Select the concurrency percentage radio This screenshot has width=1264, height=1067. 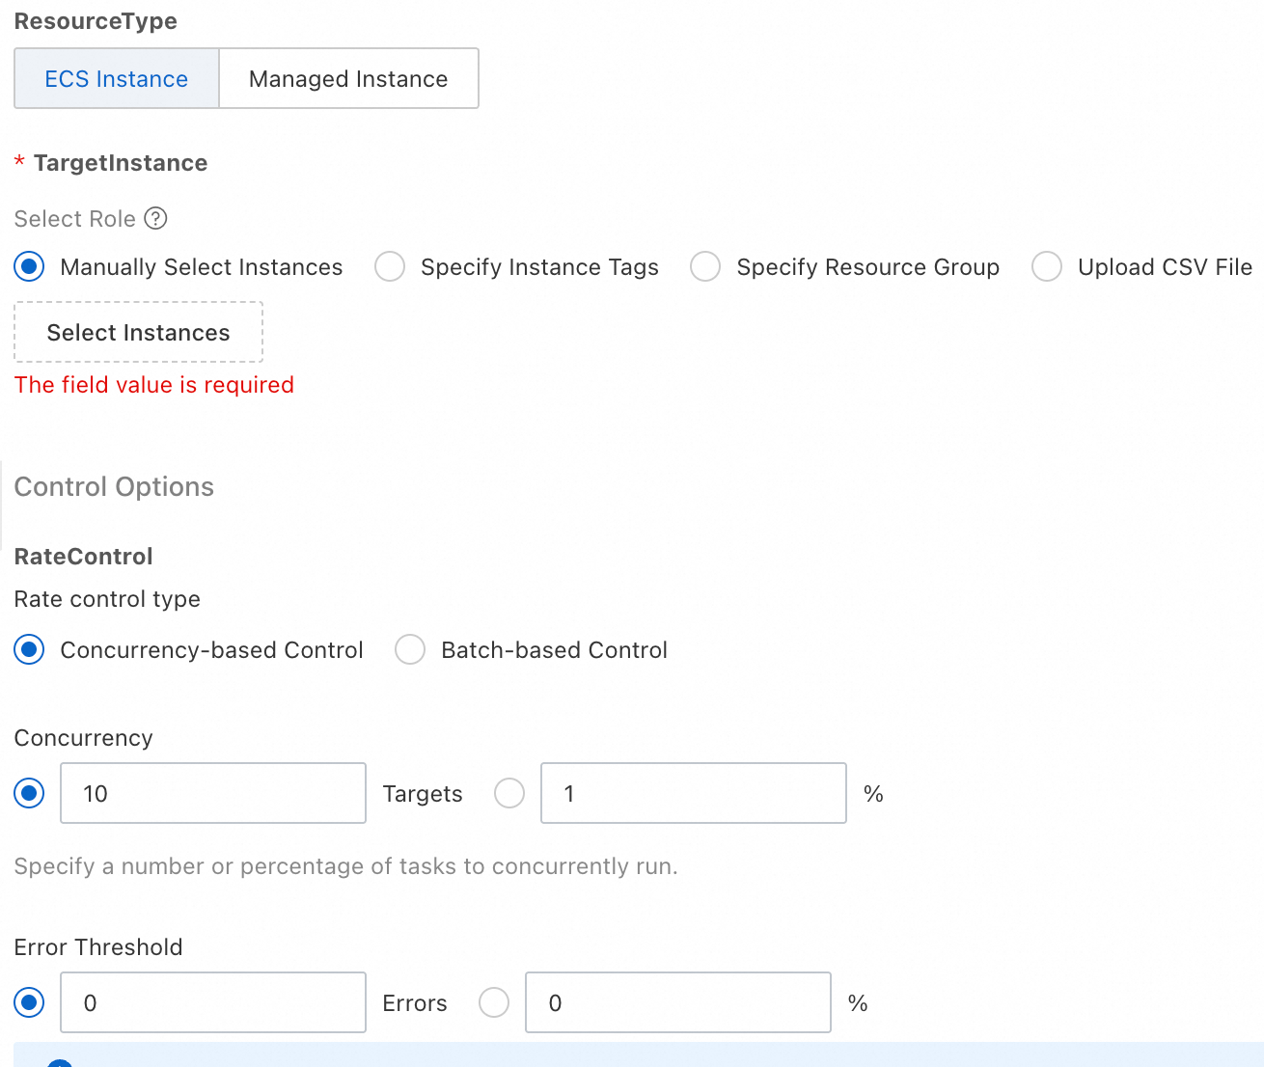coord(509,794)
